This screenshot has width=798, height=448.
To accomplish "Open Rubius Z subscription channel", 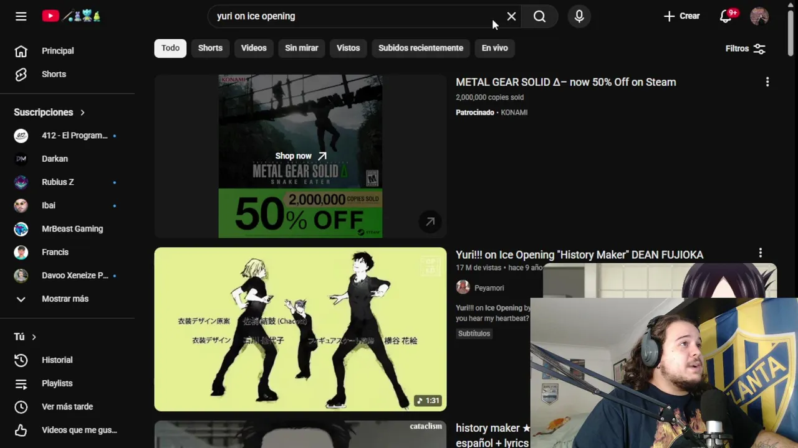I will point(67,182).
